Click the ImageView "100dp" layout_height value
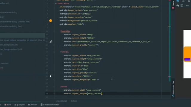This screenshot has height=107, width=191. pyautogui.click(x=90, y=38)
